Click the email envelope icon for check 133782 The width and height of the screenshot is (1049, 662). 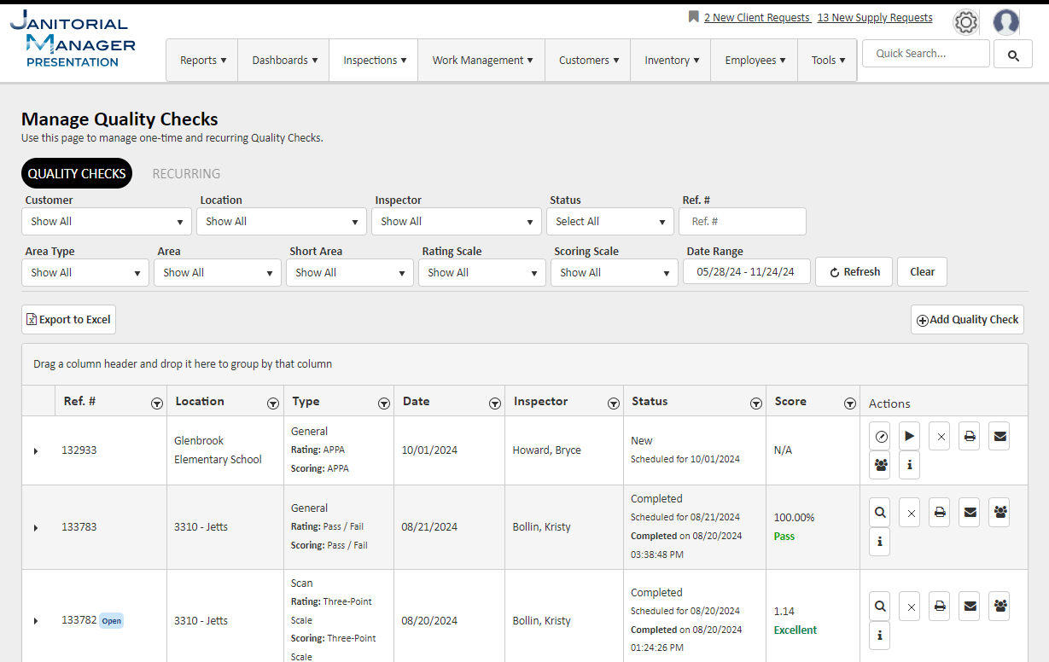pyautogui.click(x=970, y=607)
